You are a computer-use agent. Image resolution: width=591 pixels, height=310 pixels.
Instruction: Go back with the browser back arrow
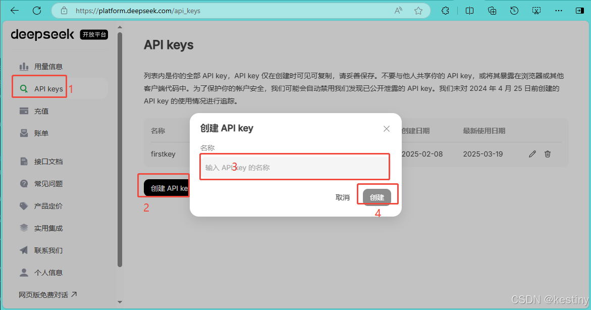pyautogui.click(x=15, y=11)
